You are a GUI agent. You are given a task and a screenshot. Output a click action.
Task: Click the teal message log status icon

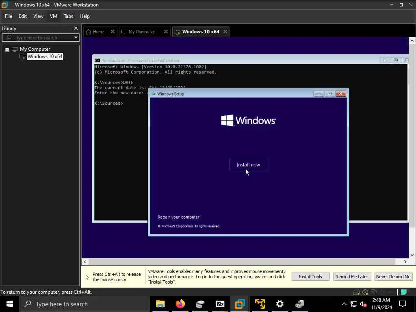pyautogui.click(x=403, y=292)
